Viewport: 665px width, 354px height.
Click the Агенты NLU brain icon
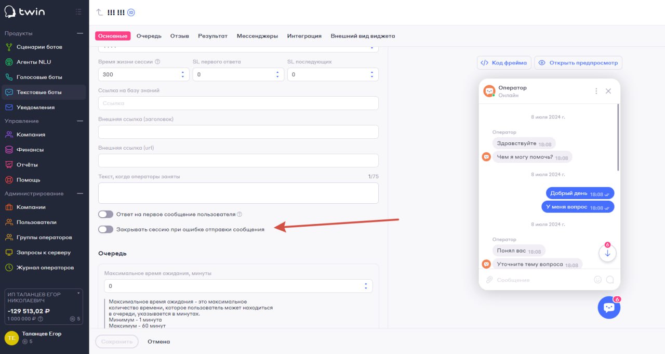[9, 62]
